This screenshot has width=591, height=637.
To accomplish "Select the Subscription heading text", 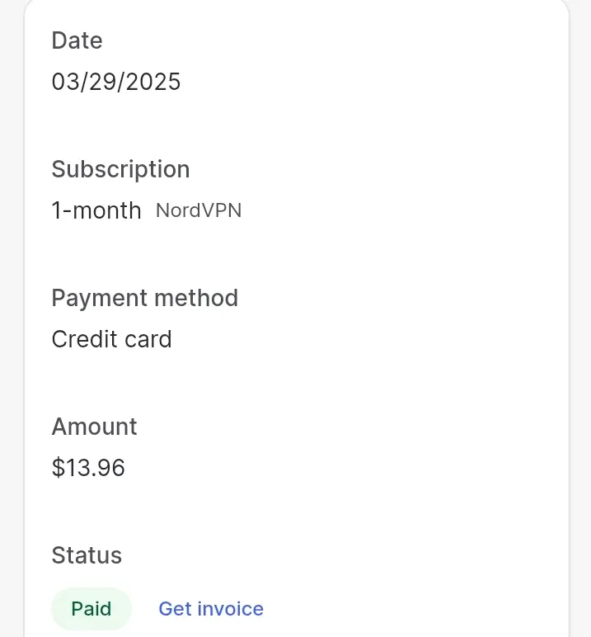I will (x=120, y=169).
